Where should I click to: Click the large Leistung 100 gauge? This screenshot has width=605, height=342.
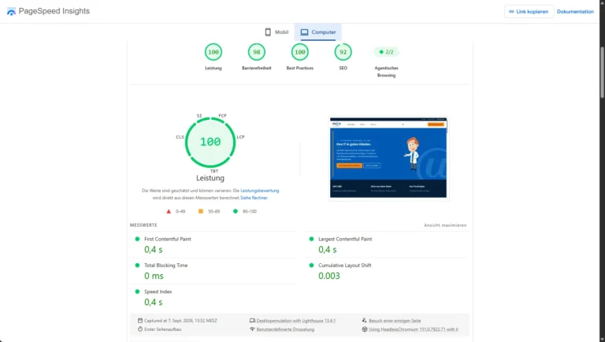point(210,142)
